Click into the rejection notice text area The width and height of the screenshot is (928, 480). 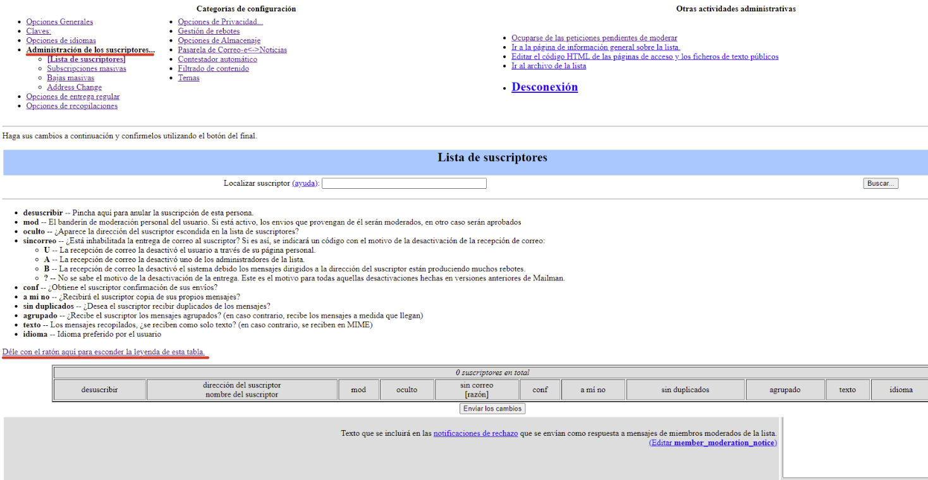pos(855,448)
